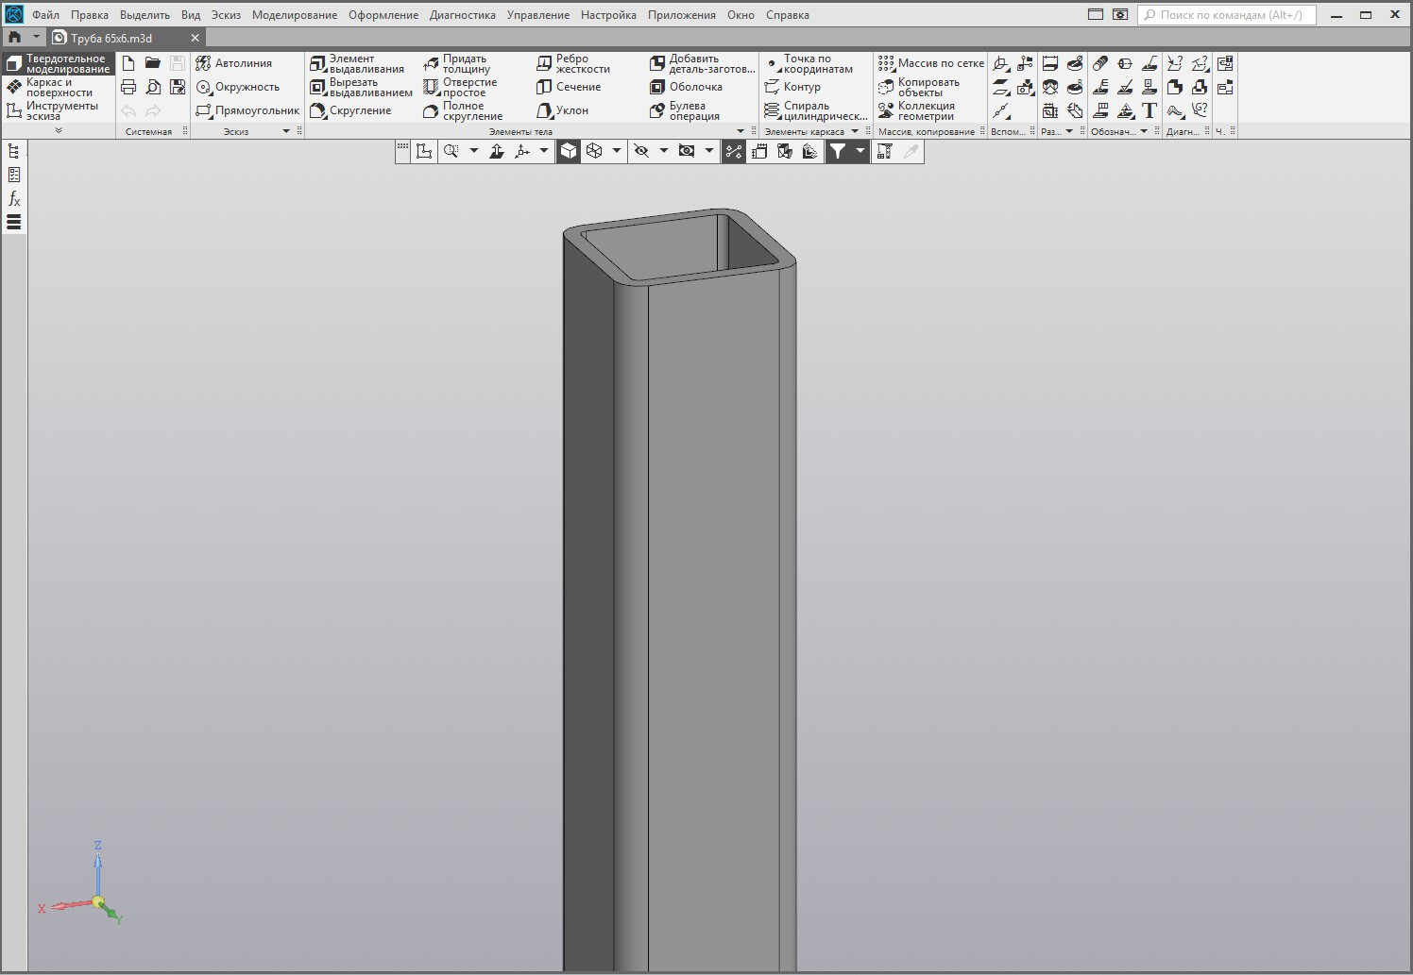Toggle the funnel filter button

tap(838, 151)
